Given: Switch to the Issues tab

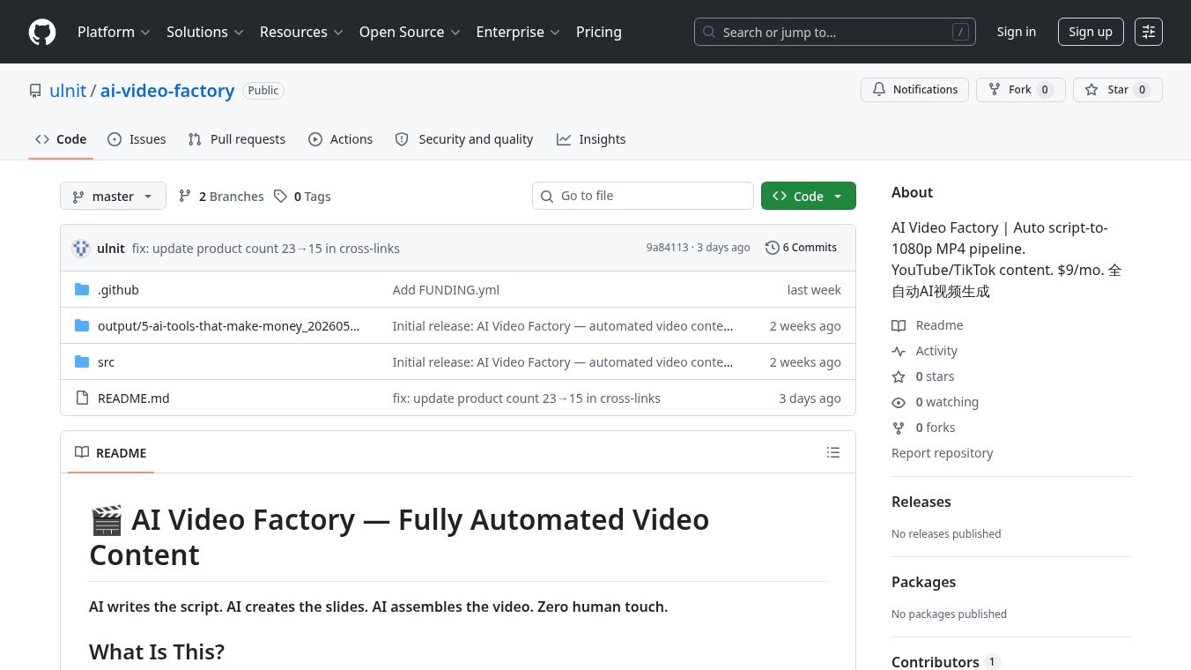Looking at the screenshot, I should [x=137, y=139].
